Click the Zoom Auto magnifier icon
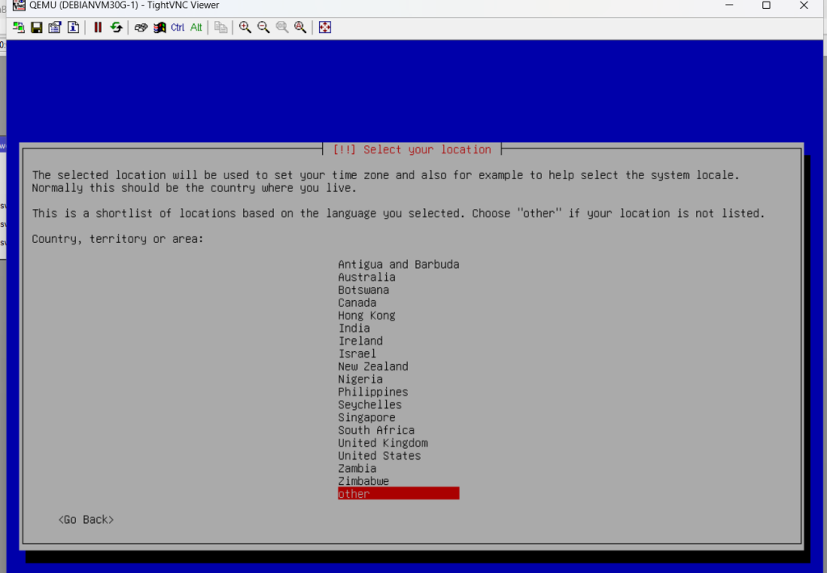The image size is (827, 573). pos(300,27)
